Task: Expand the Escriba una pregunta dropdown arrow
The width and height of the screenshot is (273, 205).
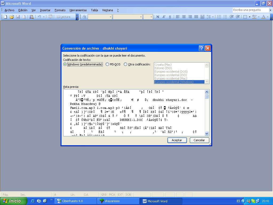Action: 270,10
